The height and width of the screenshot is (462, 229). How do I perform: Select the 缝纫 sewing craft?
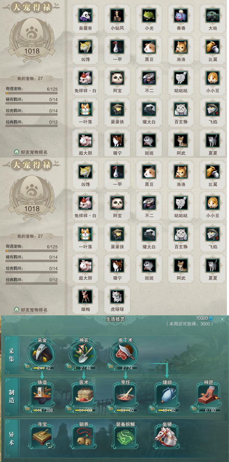pos(167,395)
